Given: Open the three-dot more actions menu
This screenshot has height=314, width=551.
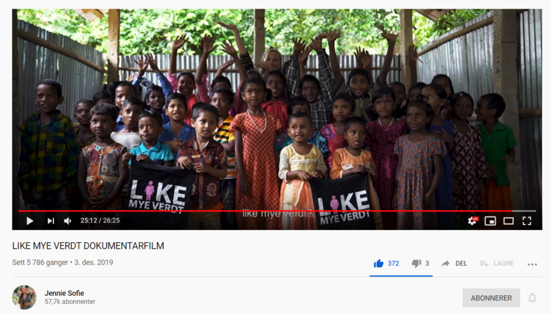Looking at the screenshot, I should (x=532, y=264).
